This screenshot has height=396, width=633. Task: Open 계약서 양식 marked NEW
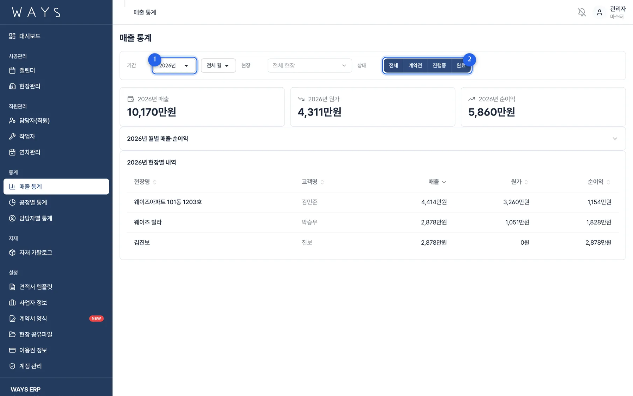56,319
